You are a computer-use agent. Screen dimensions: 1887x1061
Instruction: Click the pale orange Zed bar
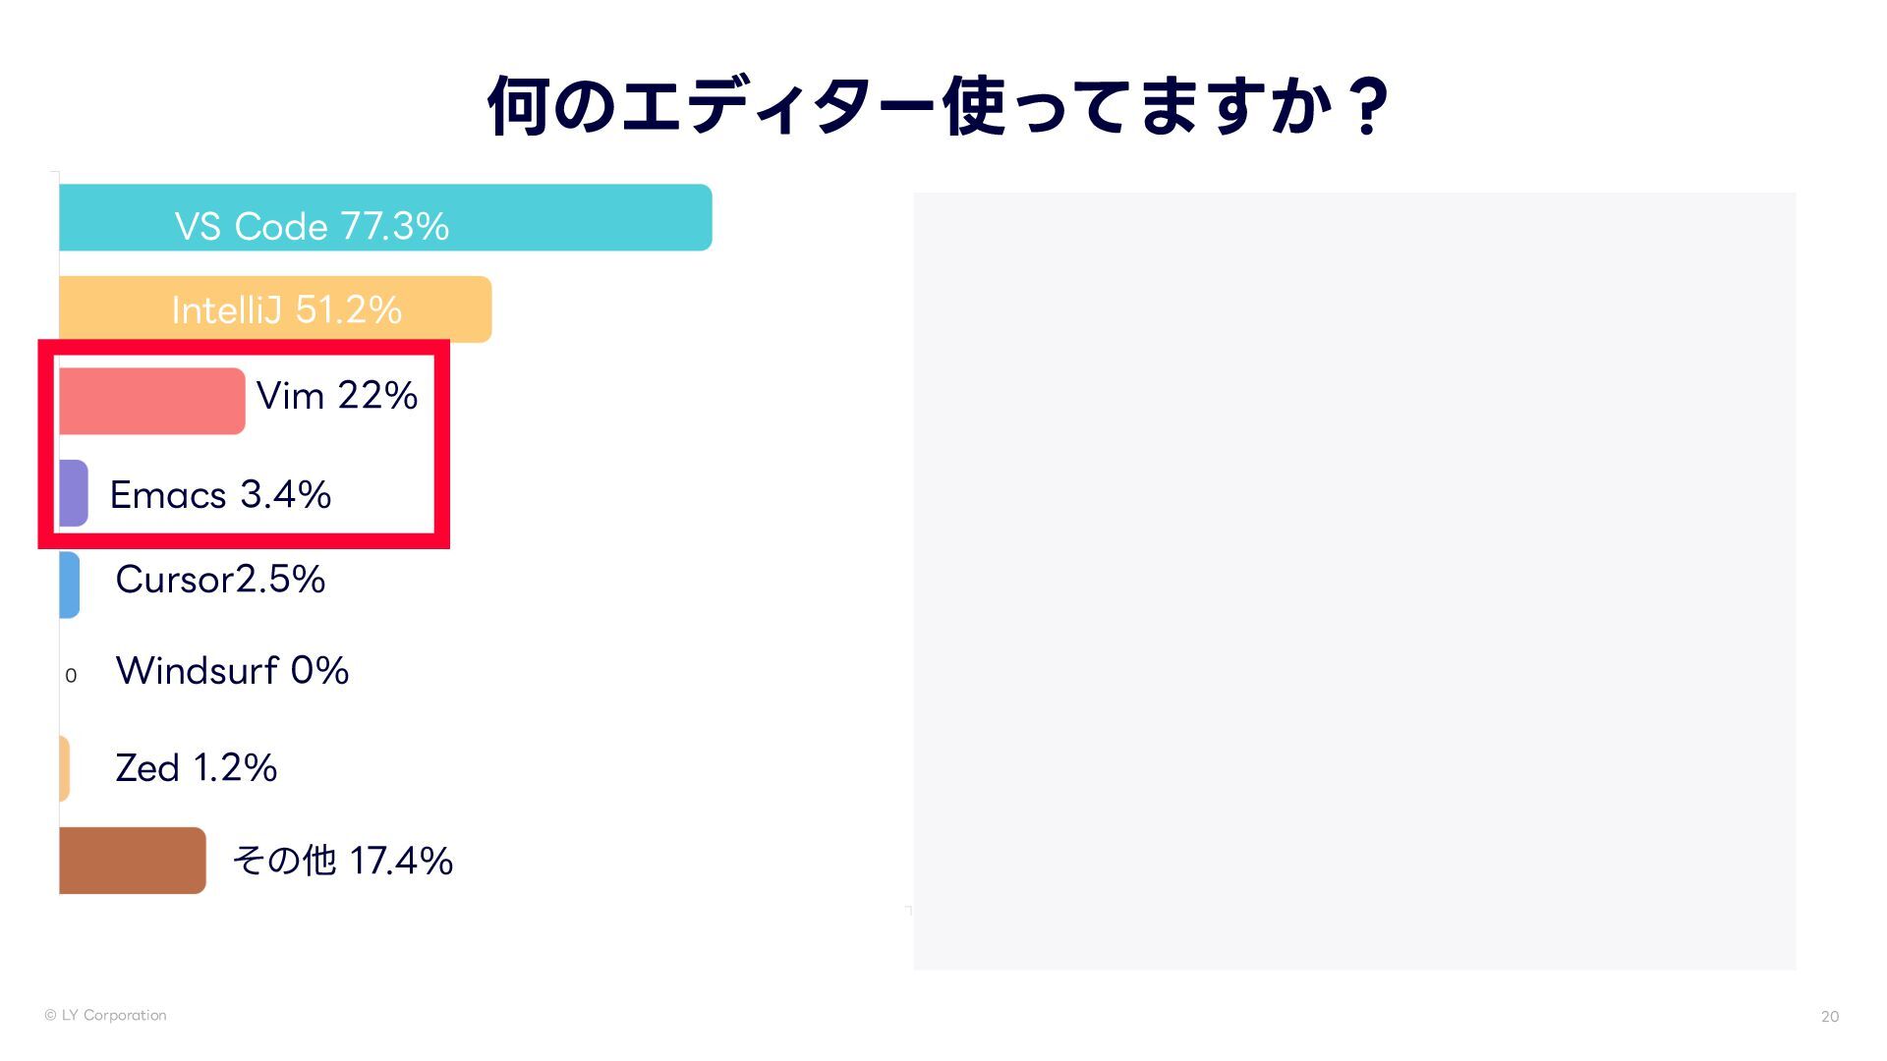pos(65,768)
